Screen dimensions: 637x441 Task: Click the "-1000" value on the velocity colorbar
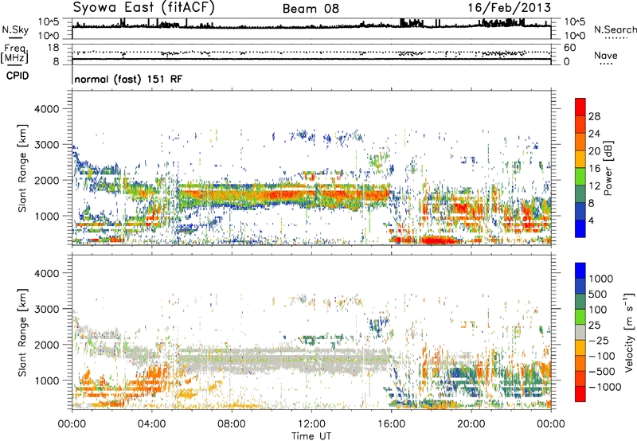coord(604,387)
